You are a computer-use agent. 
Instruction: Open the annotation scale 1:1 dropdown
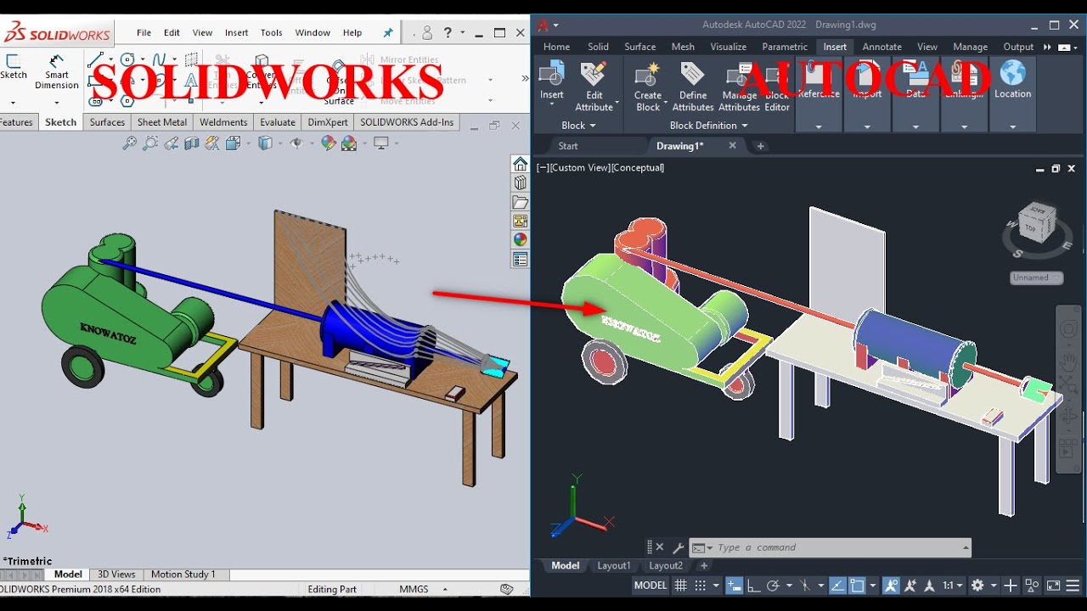(x=953, y=586)
